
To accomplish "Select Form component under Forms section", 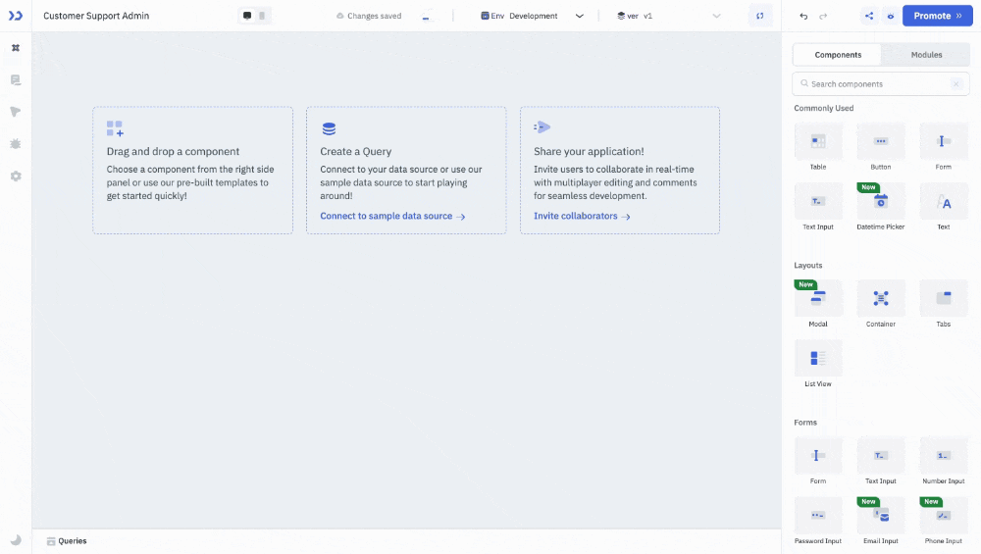I will [x=818, y=461].
